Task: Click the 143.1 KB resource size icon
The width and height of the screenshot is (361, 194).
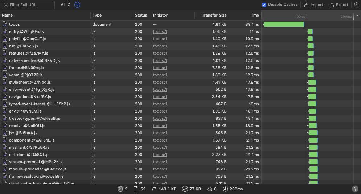Action: pos(154,189)
